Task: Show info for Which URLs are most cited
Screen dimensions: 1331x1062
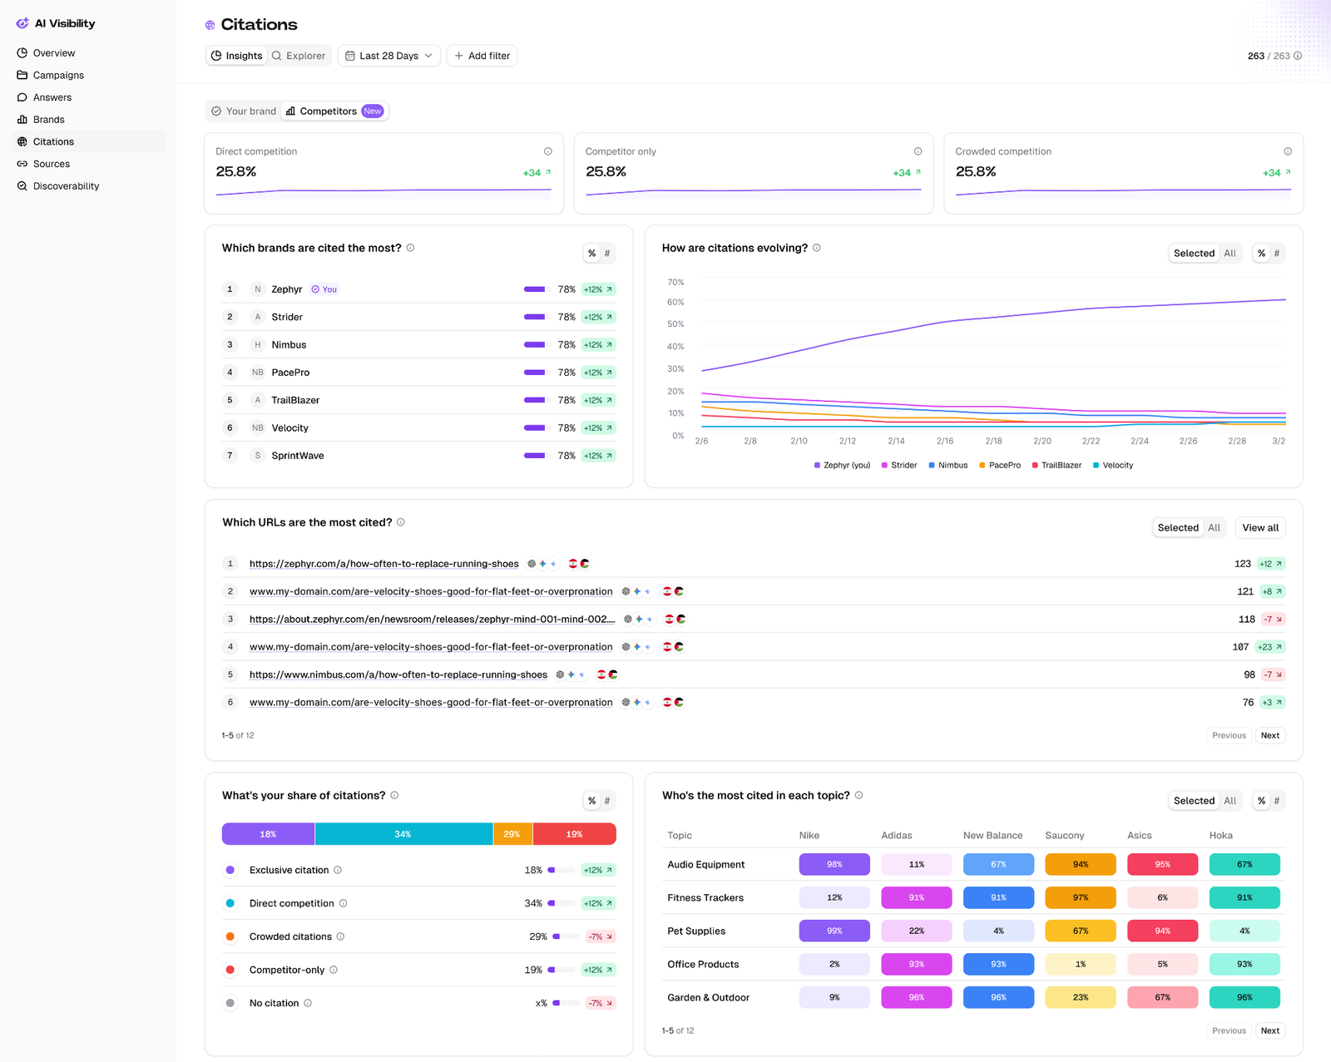Action: coord(401,522)
